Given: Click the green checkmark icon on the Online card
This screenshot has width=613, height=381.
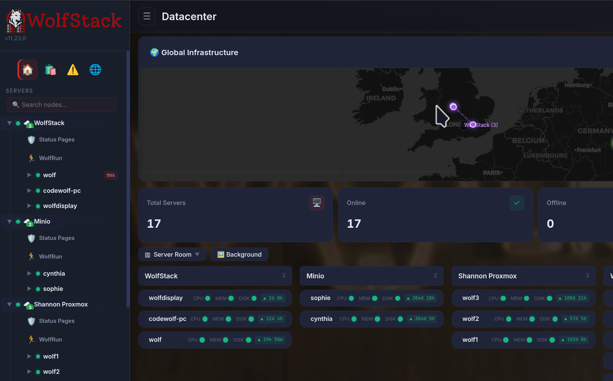Looking at the screenshot, I should tap(516, 203).
